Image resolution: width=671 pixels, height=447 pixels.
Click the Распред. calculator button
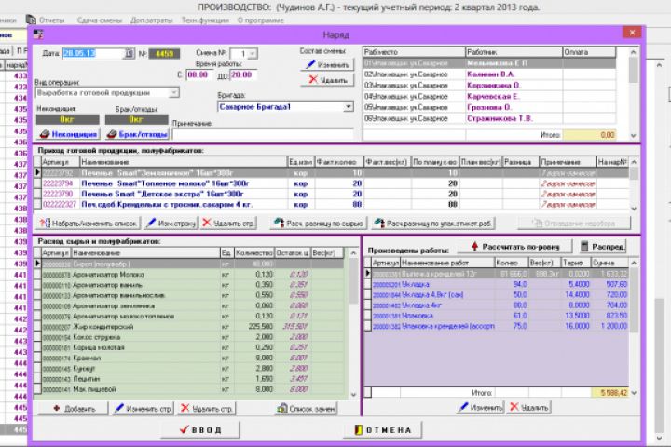pos(603,247)
